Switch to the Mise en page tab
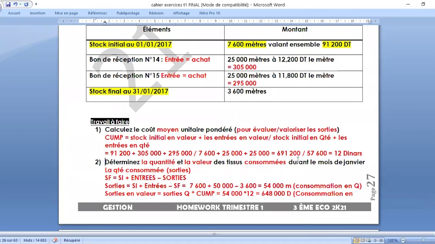The height and width of the screenshot is (244, 435). pos(66,13)
